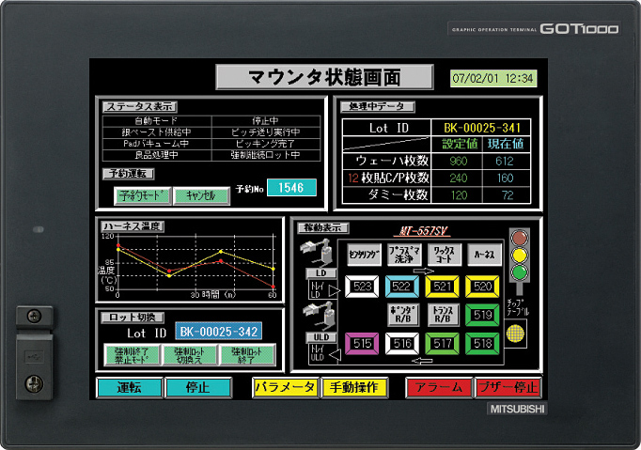
Task: Select the white station 523 box
Action: coord(362,287)
